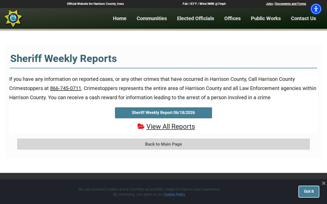Open the Contact Us menu item
Viewport: 327px width, 204px height.
[x=303, y=18]
